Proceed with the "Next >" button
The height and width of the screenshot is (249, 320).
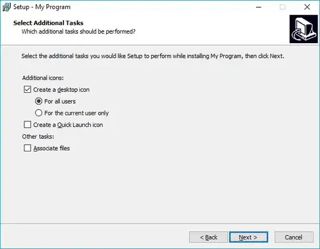click(248, 237)
